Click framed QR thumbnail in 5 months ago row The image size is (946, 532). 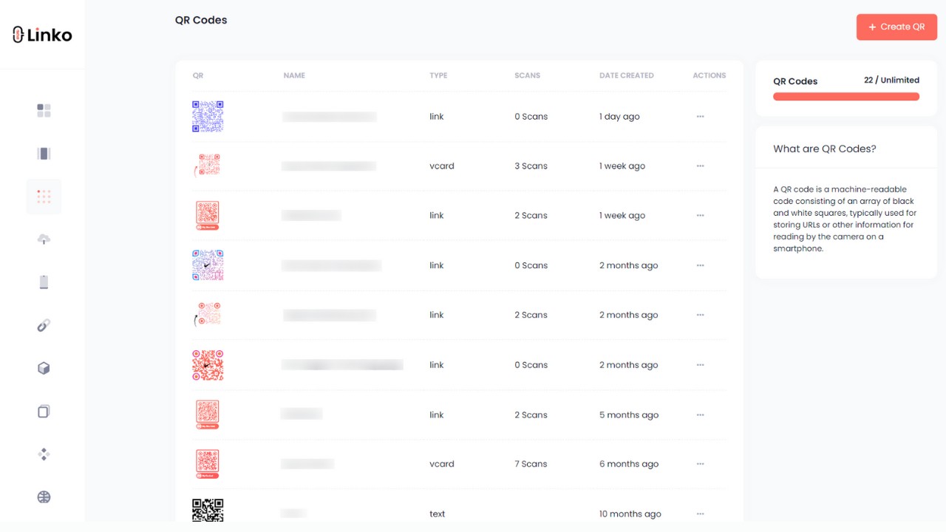click(208, 415)
